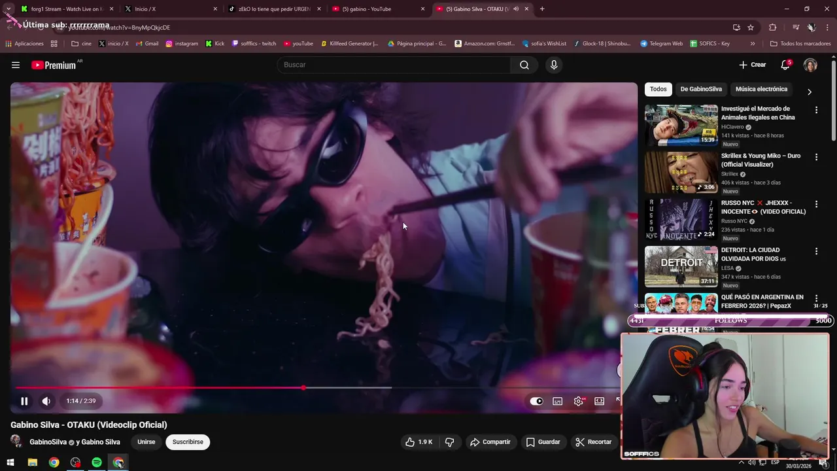This screenshot has width=837, height=471.
Task: Open the Todos los marcadores folder
Action: (x=801, y=44)
